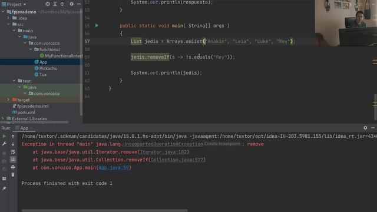Screen dimensions: 377x212
Task: Click the Down the Stack Trace arrow
Action: coord(13,144)
